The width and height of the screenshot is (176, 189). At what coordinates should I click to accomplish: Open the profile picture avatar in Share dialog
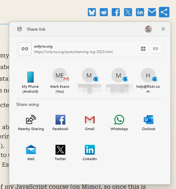[148, 29]
